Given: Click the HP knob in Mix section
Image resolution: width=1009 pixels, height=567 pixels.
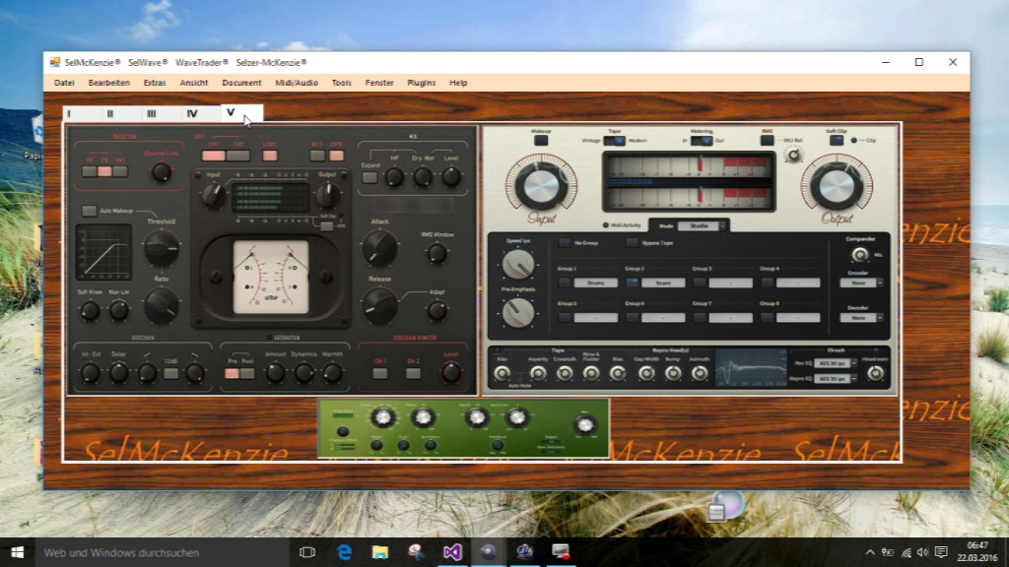Looking at the screenshot, I should pyautogui.click(x=394, y=177).
